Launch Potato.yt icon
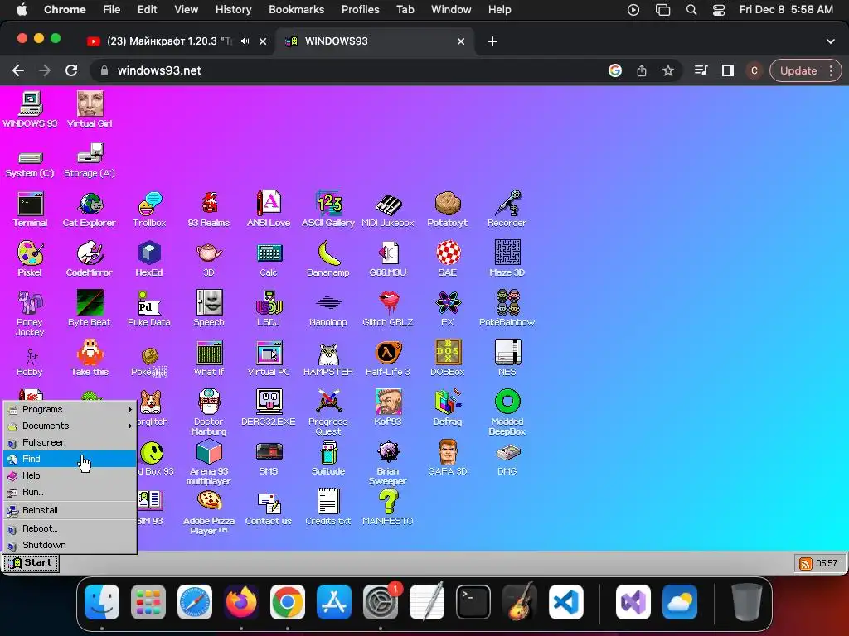The width and height of the screenshot is (849, 636). point(447,210)
